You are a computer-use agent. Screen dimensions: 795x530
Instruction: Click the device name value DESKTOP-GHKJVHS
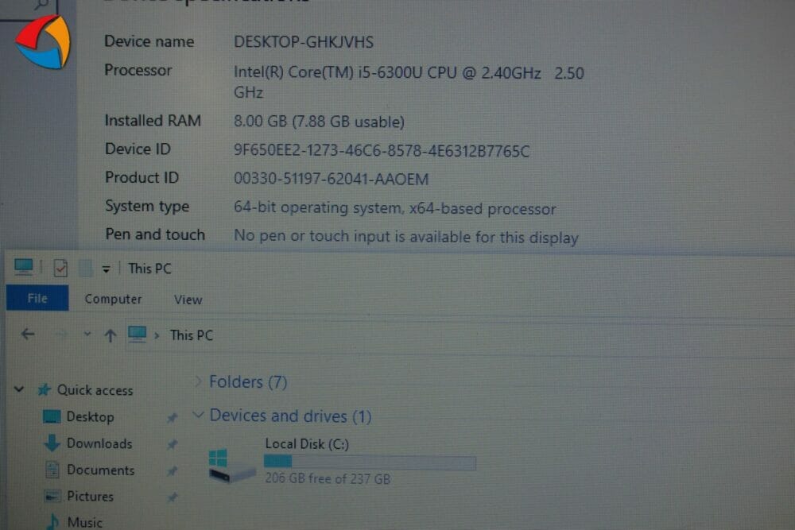click(304, 42)
